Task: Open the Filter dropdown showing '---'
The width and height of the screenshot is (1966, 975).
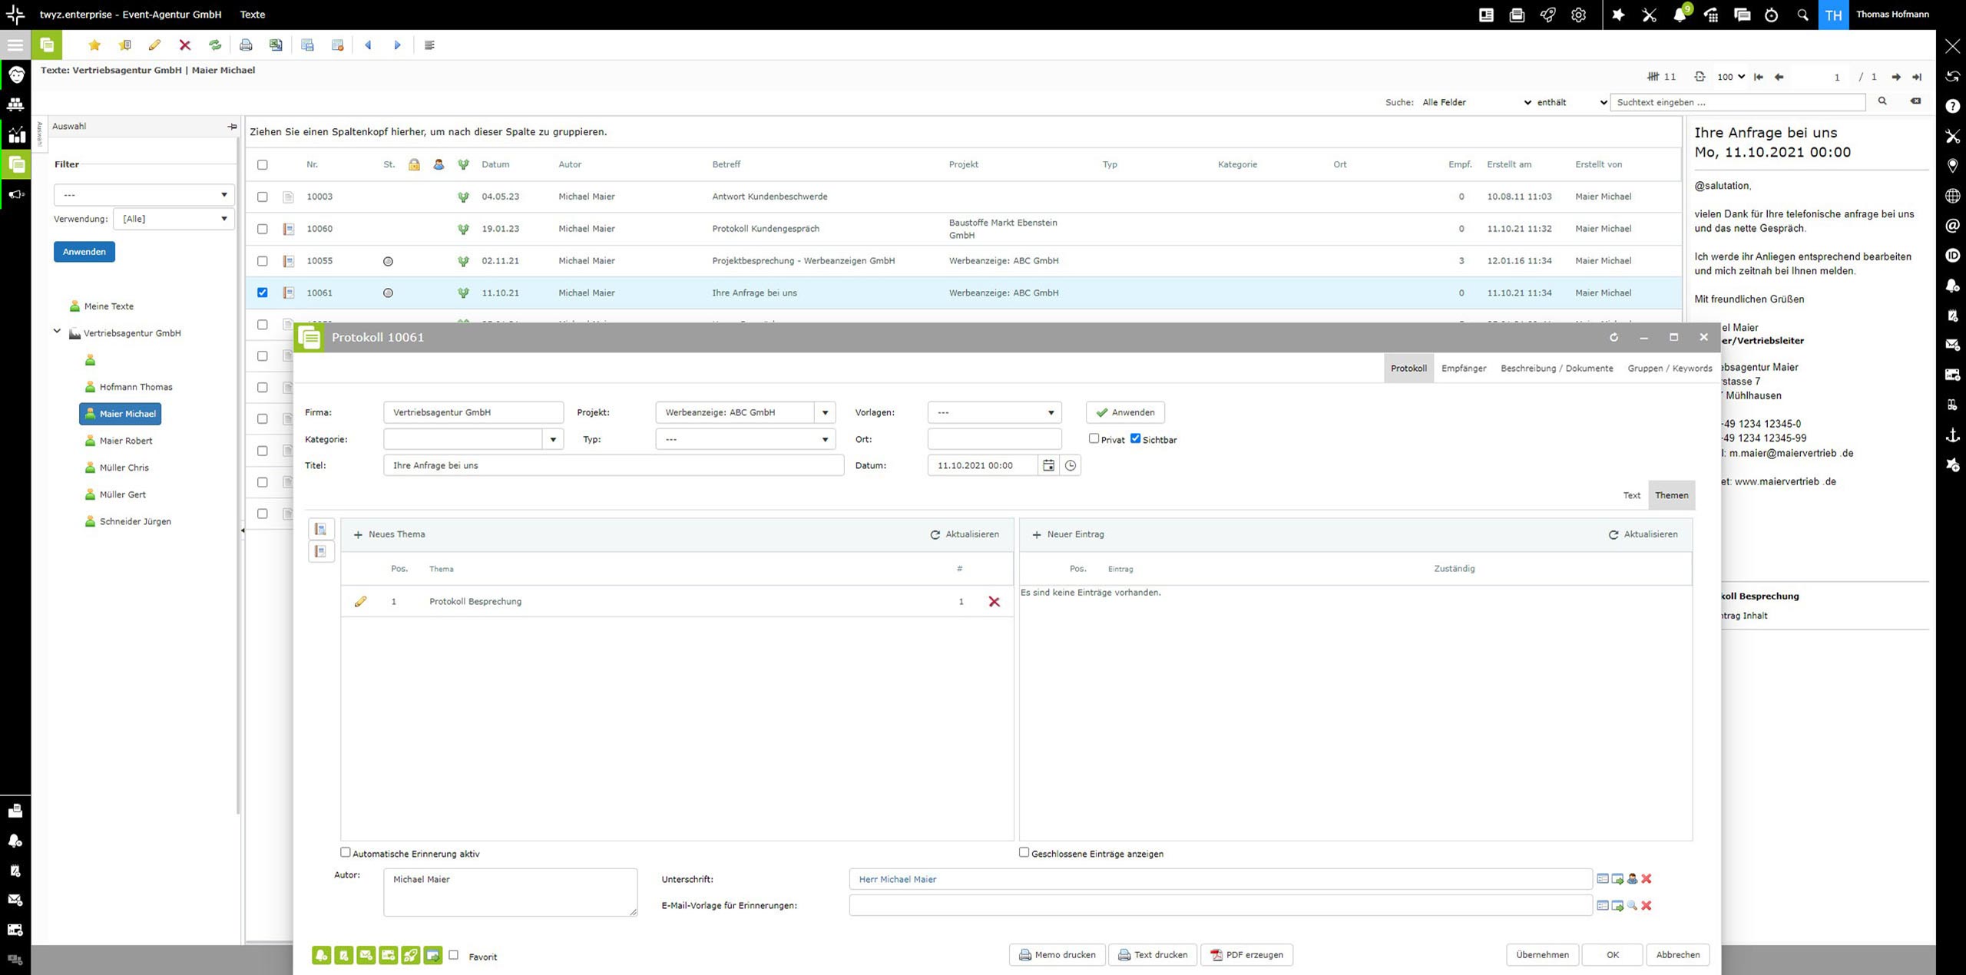Action: 144,195
